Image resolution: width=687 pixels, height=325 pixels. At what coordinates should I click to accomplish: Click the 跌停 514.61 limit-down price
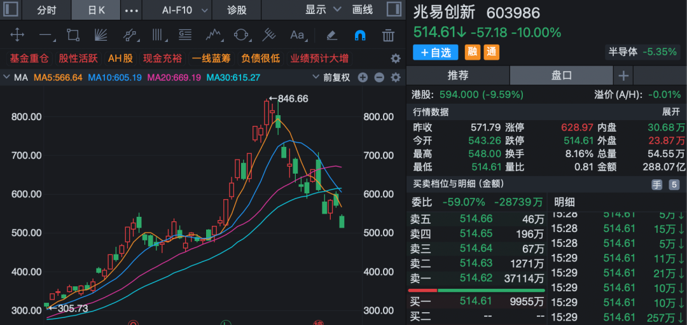pyautogui.click(x=578, y=141)
